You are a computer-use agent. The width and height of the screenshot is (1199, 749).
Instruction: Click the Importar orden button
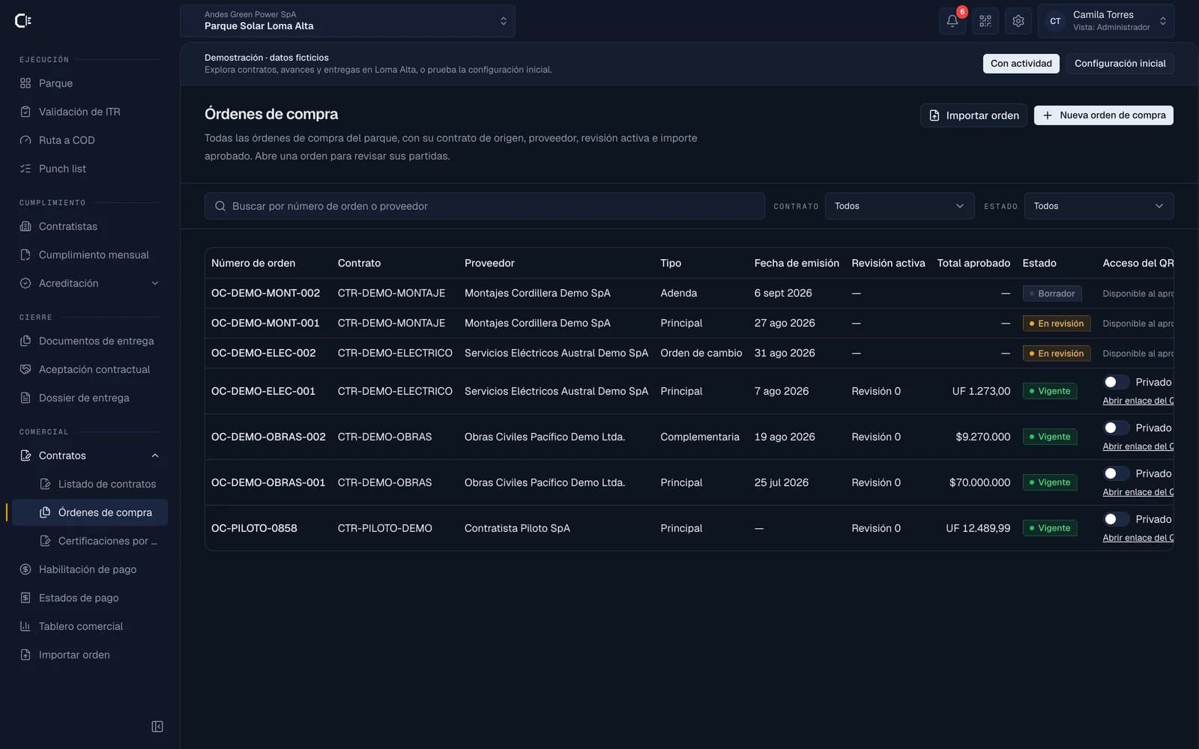coord(973,115)
